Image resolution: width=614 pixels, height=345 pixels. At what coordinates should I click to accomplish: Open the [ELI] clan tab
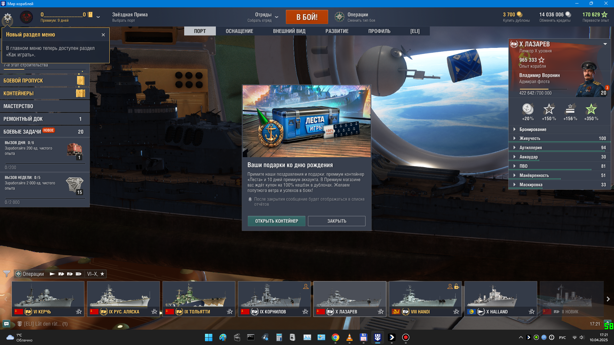pyautogui.click(x=415, y=31)
